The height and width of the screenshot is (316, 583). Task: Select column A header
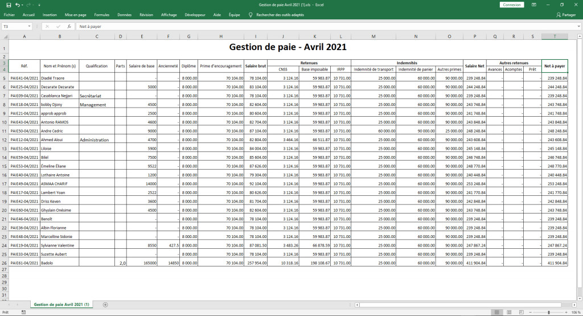pos(24,36)
